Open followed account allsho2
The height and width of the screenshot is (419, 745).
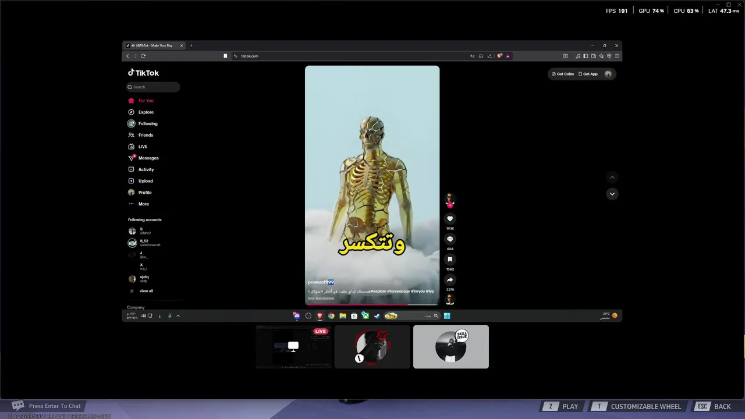(x=140, y=231)
